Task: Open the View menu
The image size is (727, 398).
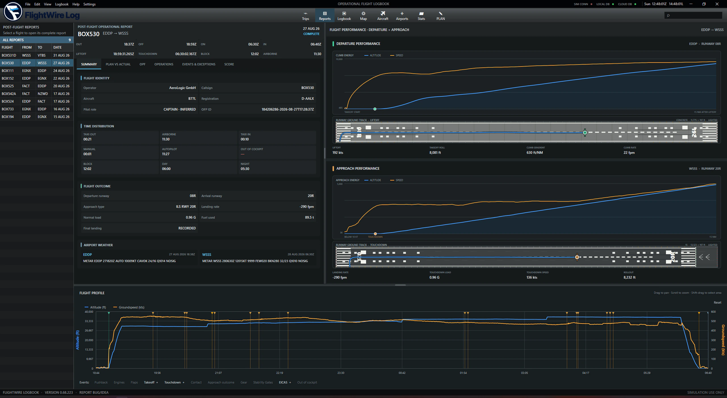Action: (47, 4)
